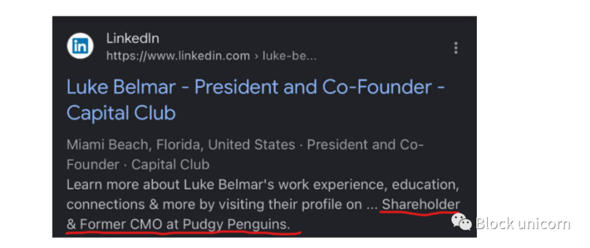Click the "Miami Beach, Florida, United States" text
This screenshot has width=590, height=248.
pyautogui.click(x=181, y=145)
